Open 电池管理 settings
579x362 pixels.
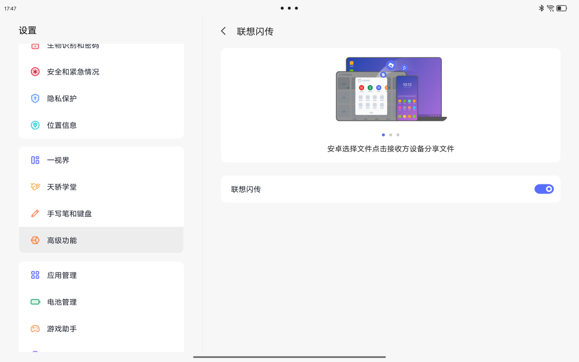tap(101, 302)
